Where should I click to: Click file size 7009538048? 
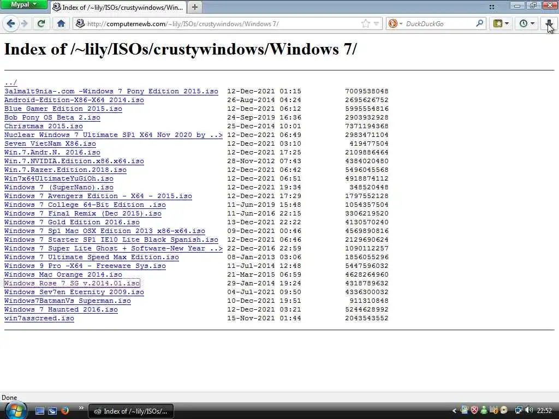(367, 91)
